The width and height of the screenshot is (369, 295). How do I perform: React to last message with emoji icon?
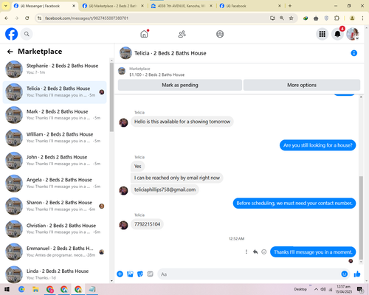tap(264, 251)
